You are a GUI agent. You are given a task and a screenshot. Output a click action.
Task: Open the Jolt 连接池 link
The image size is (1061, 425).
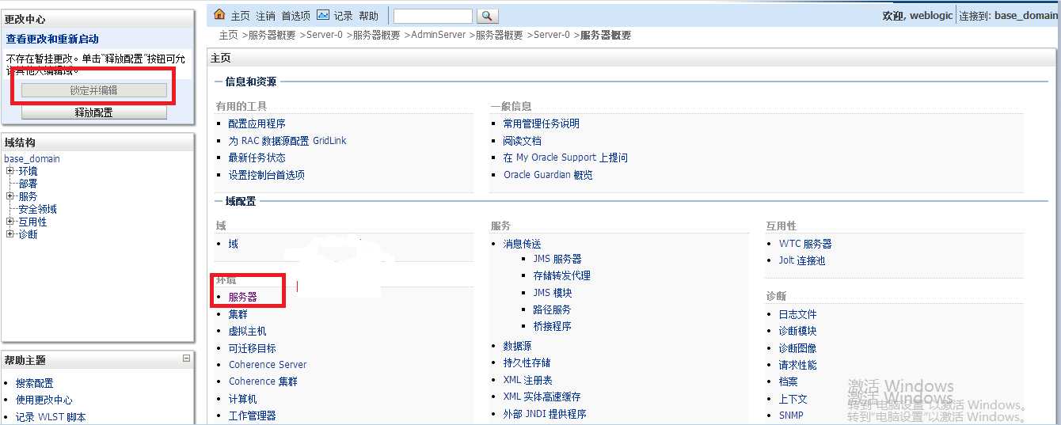[802, 260]
